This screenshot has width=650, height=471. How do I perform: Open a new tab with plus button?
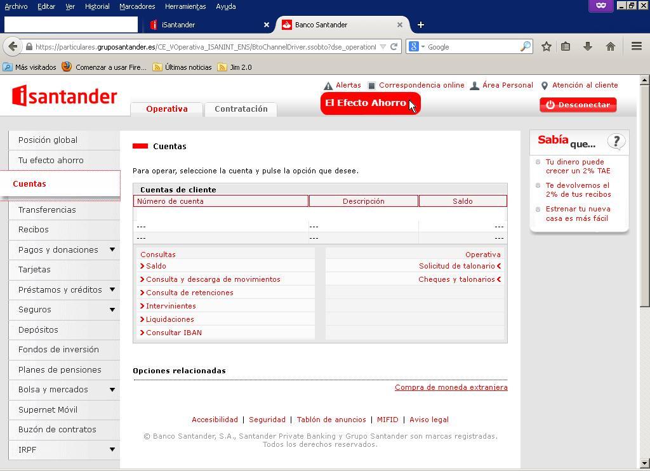coord(421,25)
